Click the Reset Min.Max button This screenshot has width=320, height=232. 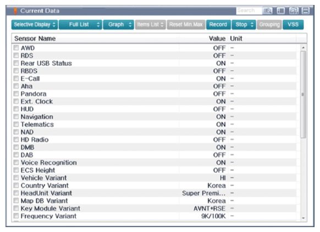coord(186,25)
